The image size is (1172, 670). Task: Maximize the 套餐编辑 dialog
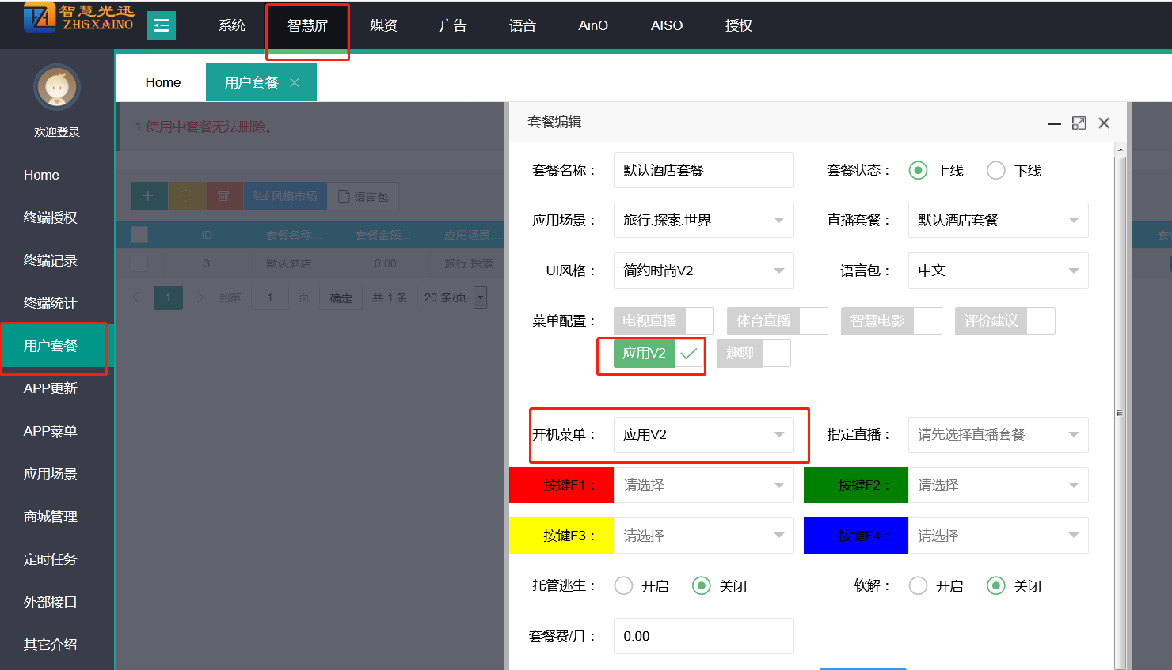point(1079,123)
